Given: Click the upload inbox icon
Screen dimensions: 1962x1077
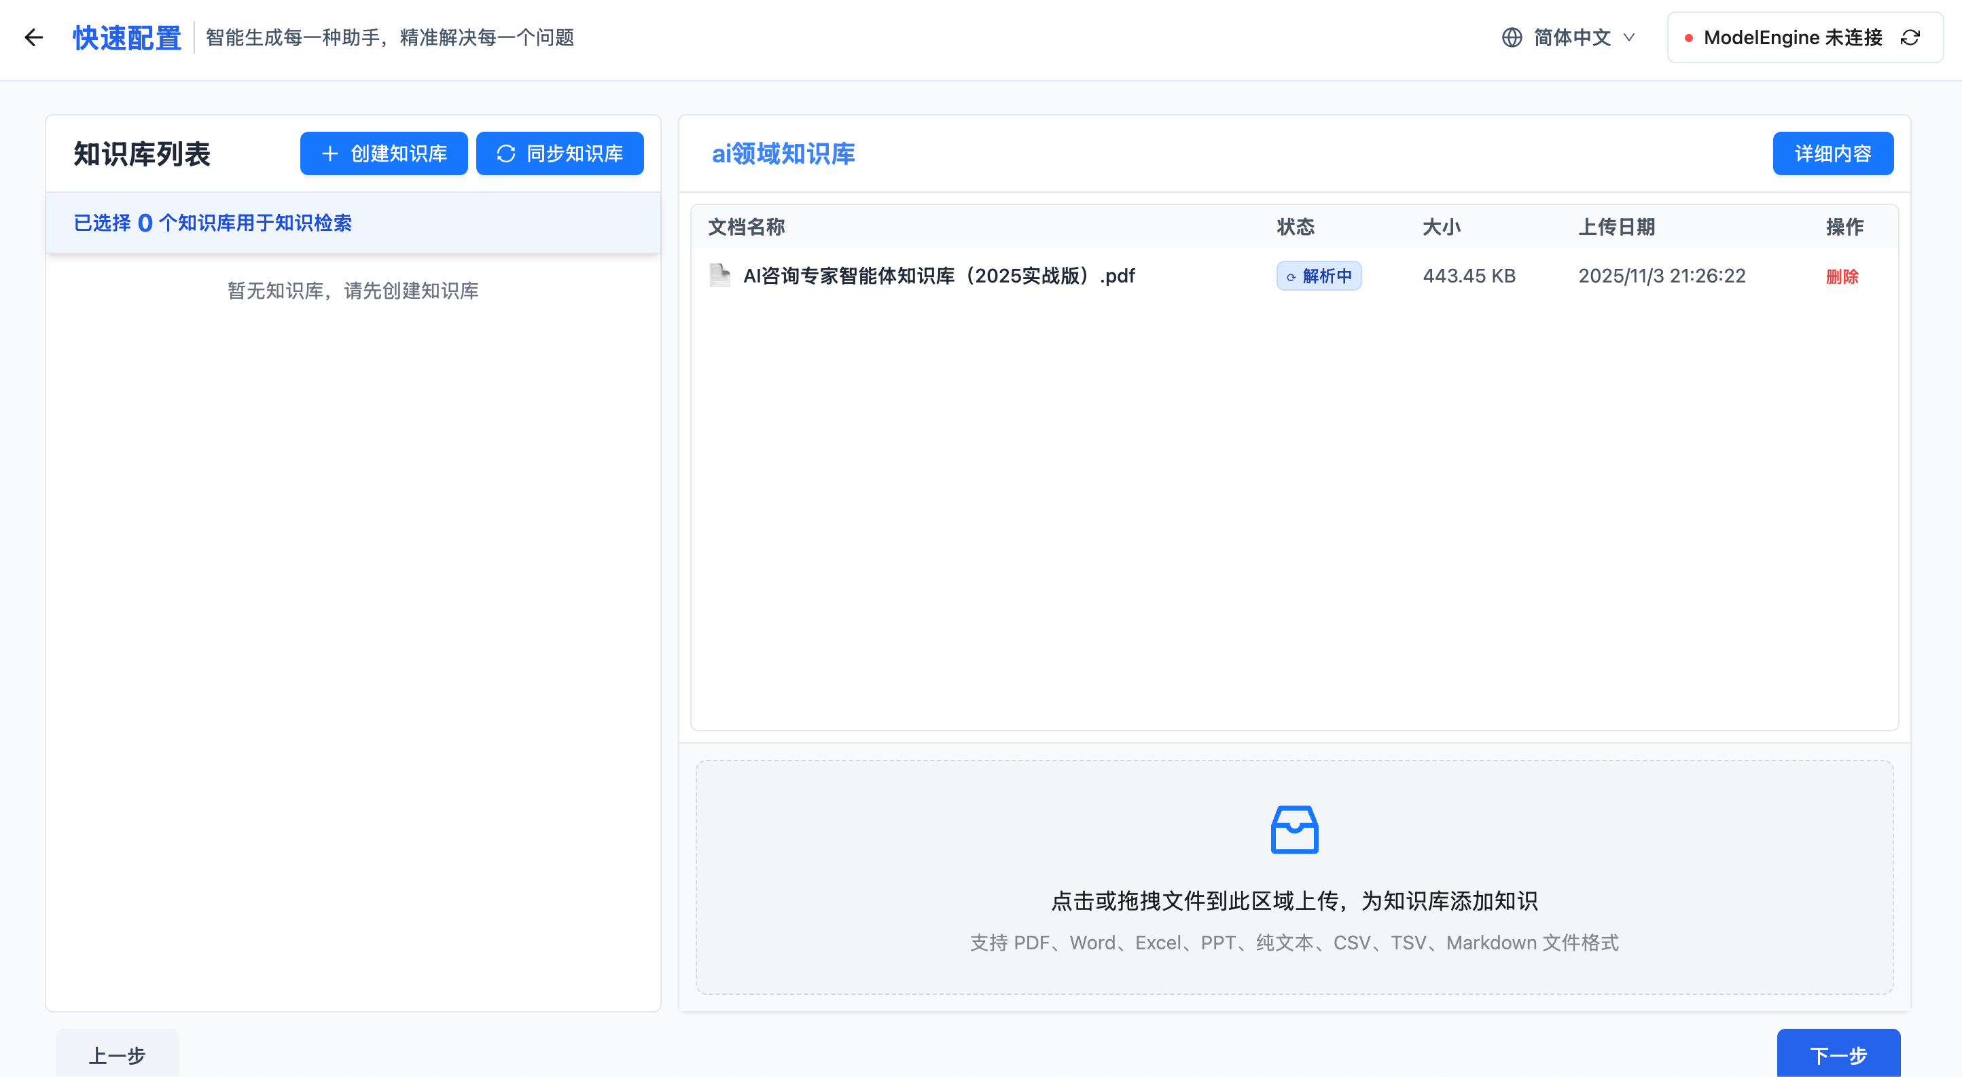Looking at the screenshot, I should point(1294,830).
